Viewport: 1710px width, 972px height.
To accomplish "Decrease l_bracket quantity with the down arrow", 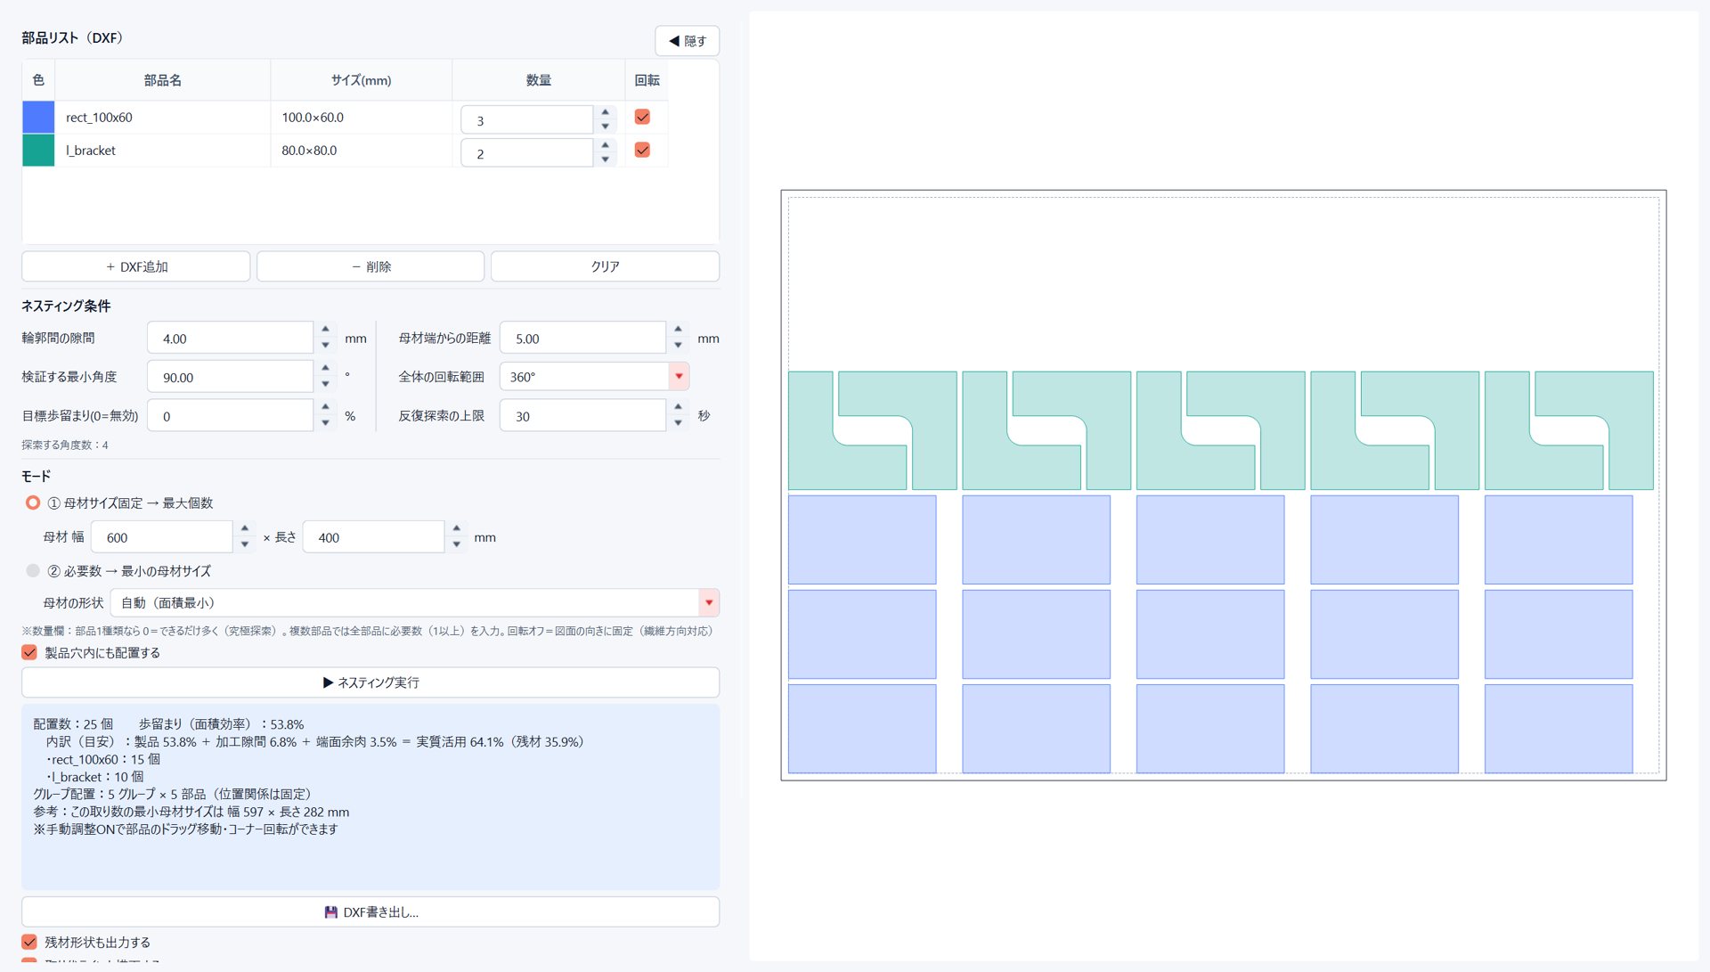I will 606,159.
